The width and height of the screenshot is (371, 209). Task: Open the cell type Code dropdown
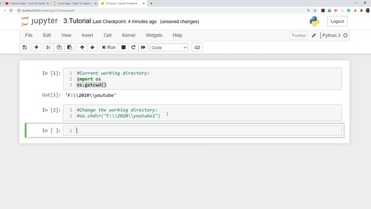[169, 48]
